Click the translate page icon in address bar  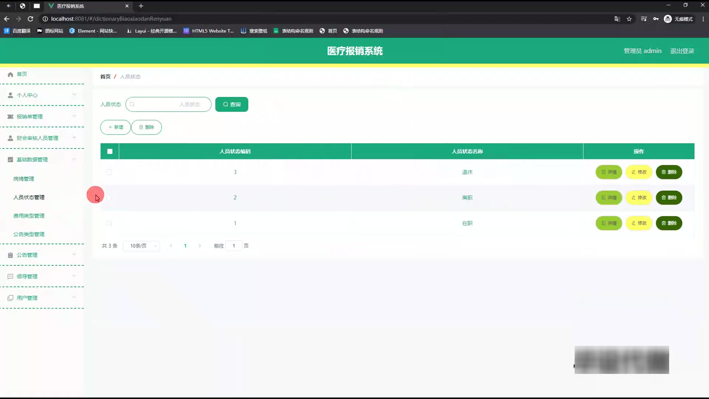[x=617, y=19]
